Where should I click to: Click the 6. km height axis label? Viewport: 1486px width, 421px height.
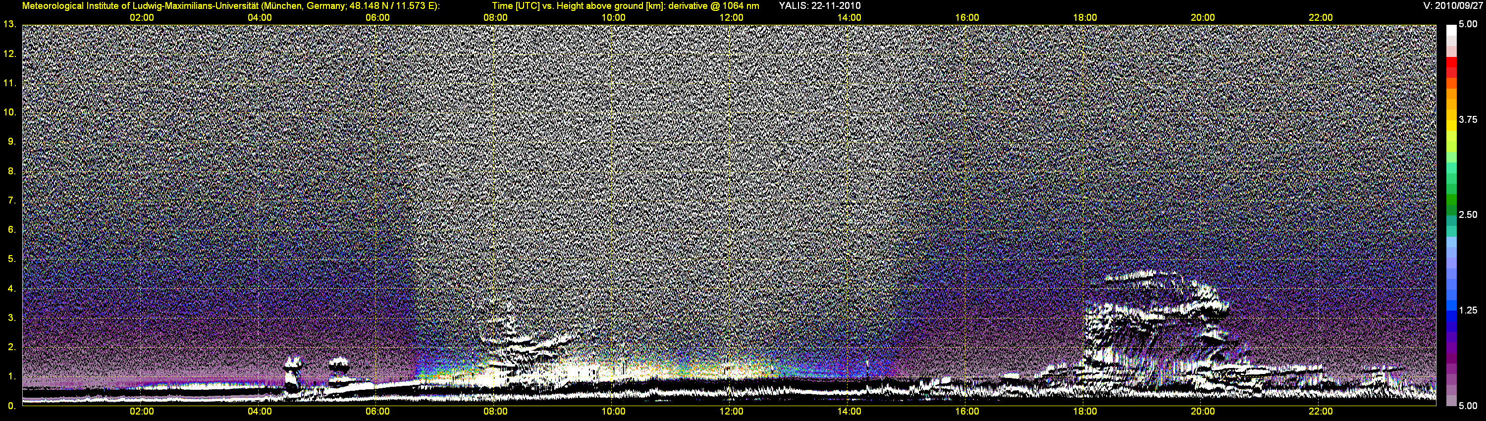[x=11, y=229]
